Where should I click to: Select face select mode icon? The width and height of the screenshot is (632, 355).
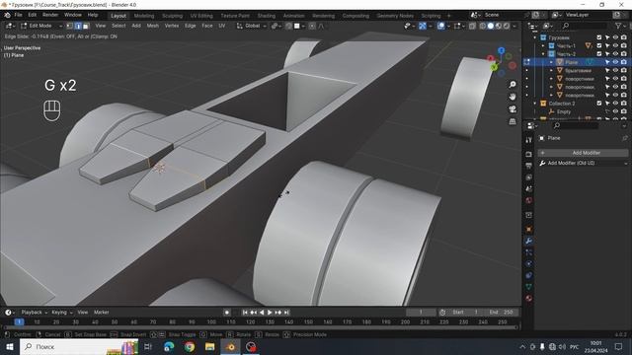click(x=86, y=26)
